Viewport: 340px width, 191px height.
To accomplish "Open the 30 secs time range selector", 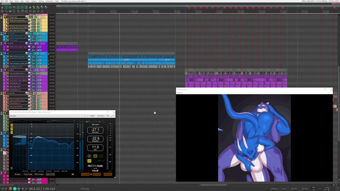I will click(x=17, y=174).
